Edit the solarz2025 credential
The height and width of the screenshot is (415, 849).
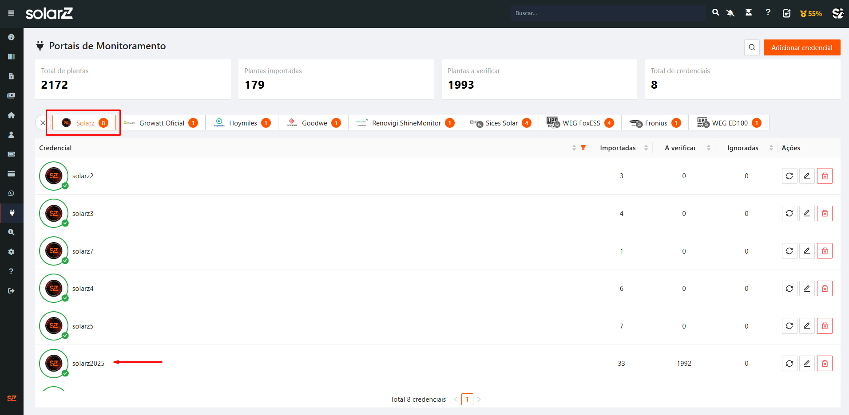click(807, 364)
